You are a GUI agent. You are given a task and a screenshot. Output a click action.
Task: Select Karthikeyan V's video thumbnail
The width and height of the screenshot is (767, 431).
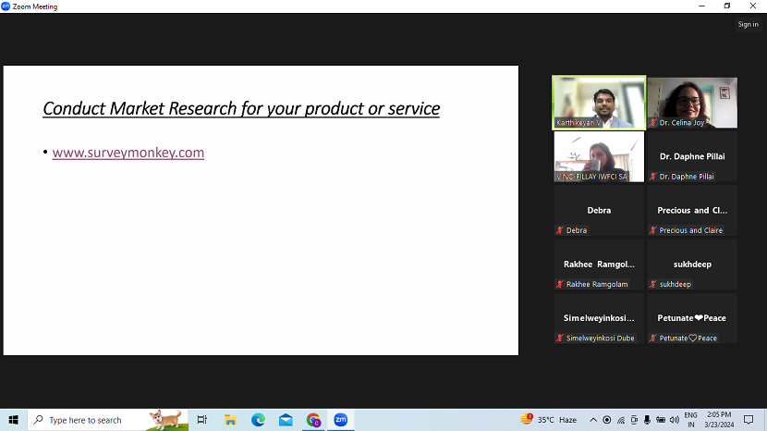(x=599, y=102)
